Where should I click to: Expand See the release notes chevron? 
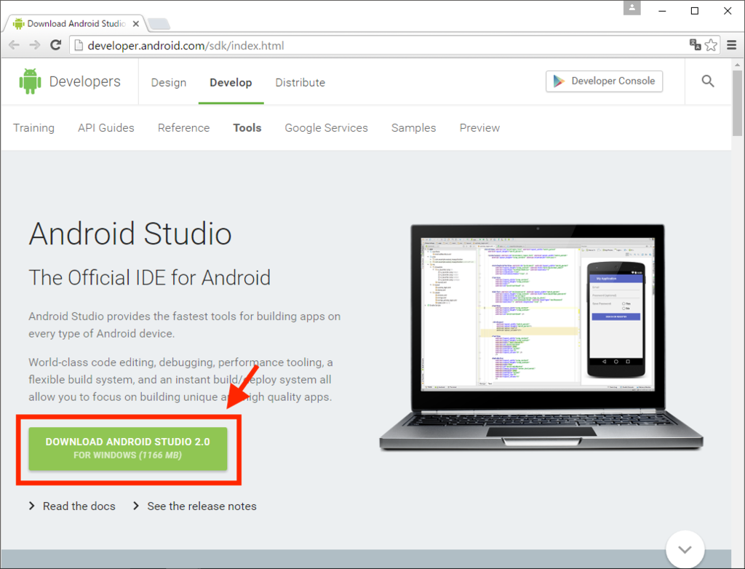(136, 506)
